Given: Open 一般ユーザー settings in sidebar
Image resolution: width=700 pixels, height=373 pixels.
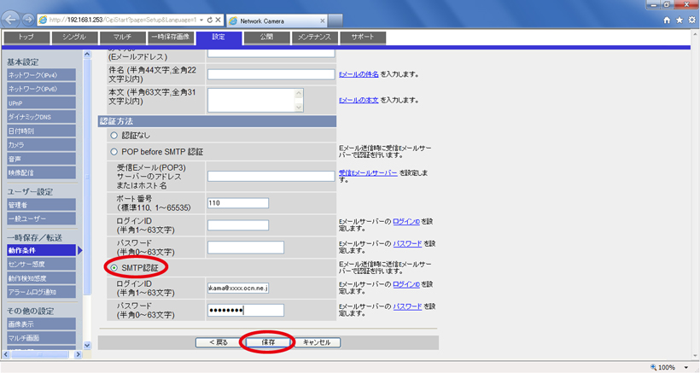Looking at the screenshot, I should [x=41, y=219].
